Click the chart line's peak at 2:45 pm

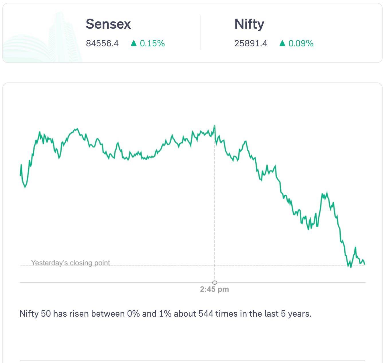215,125
